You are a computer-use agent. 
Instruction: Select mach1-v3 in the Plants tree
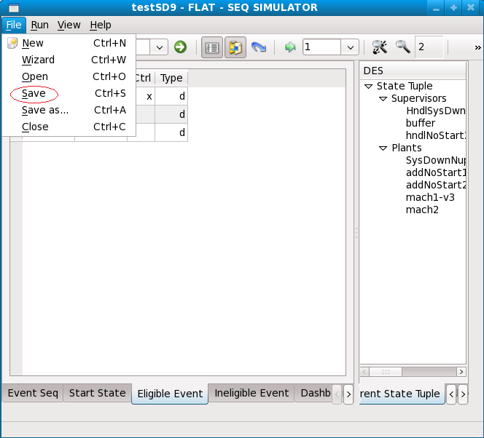pos(430,197)
